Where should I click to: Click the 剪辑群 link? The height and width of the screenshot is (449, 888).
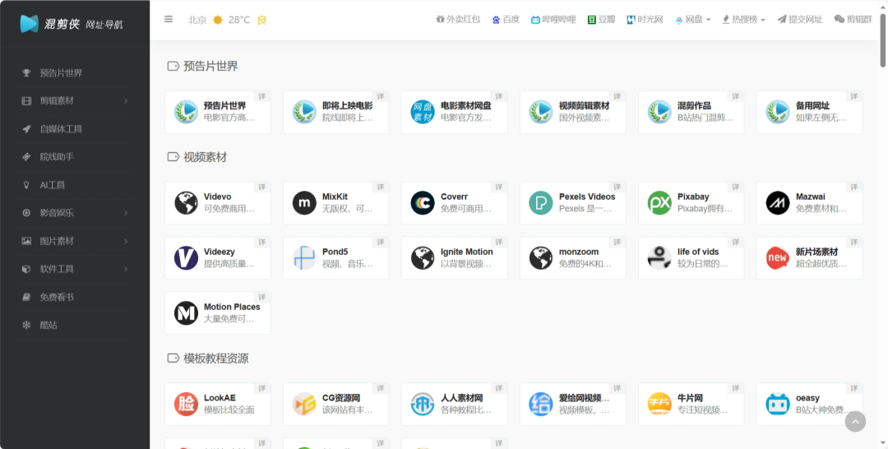(853, 19)
